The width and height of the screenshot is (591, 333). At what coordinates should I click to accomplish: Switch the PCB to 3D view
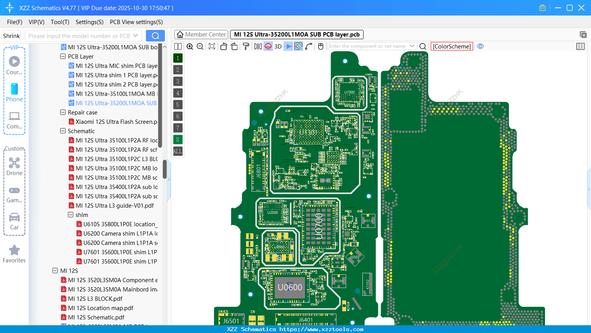point(277,46)
